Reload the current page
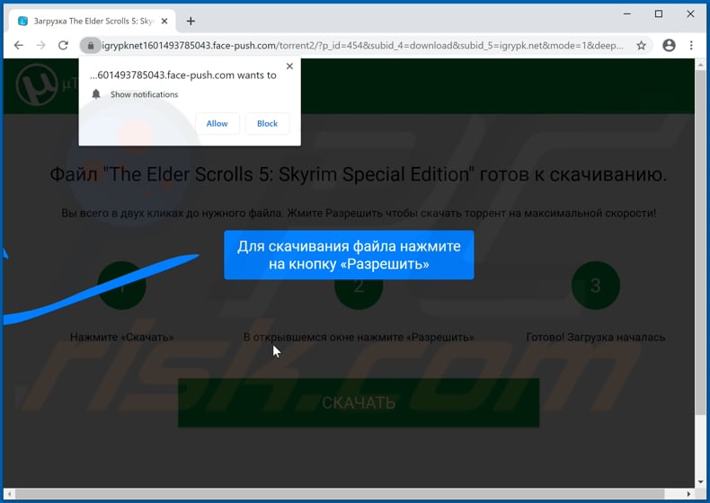This screenshot has height=503, width=710. pos(64,45)
